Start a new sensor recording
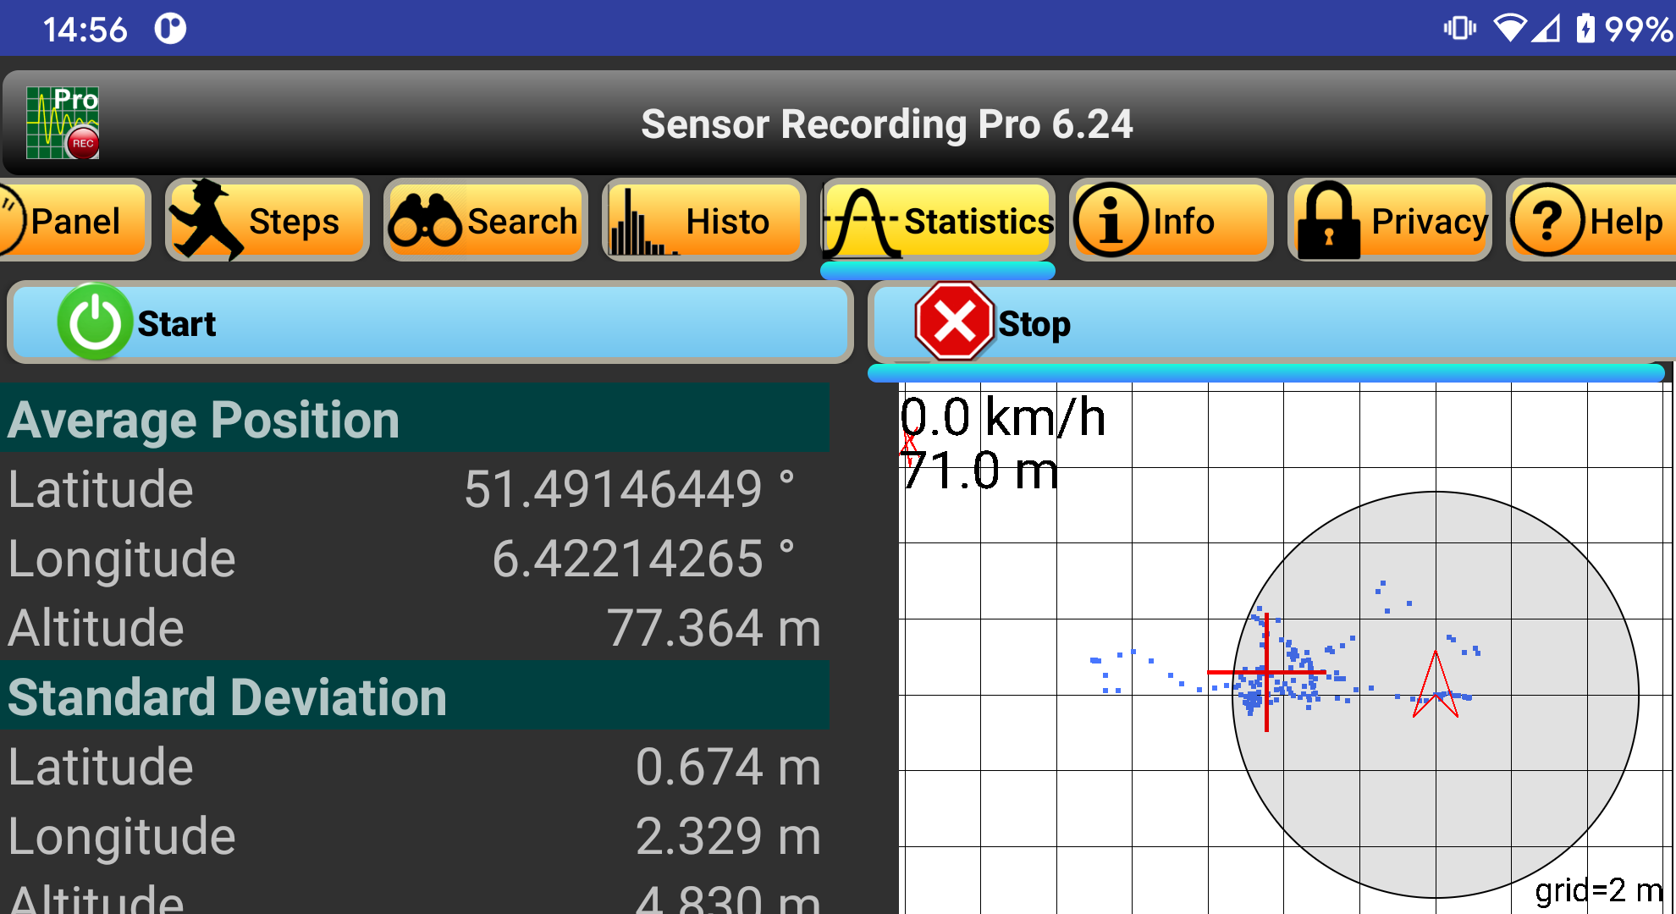The image size is (1676, 914). 427,322
